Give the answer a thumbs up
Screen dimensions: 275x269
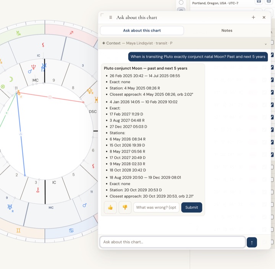110,207
